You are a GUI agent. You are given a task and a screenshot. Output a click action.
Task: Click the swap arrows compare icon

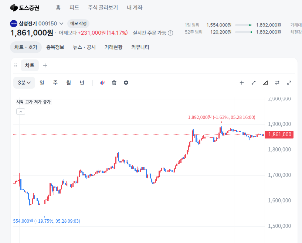(277, 83)
